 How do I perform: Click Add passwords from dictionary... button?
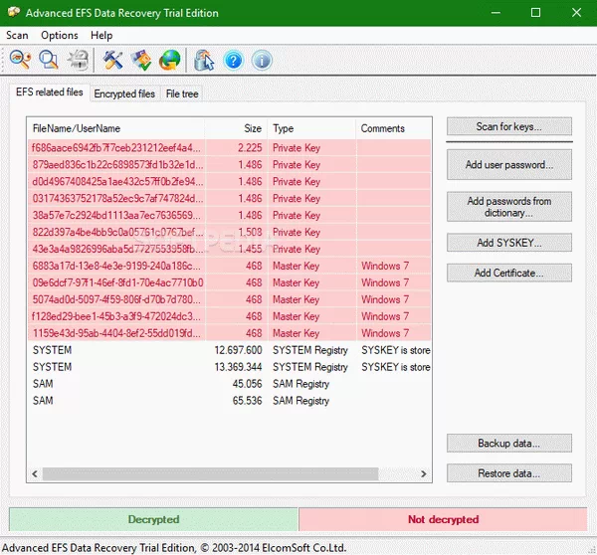[509, 207]
